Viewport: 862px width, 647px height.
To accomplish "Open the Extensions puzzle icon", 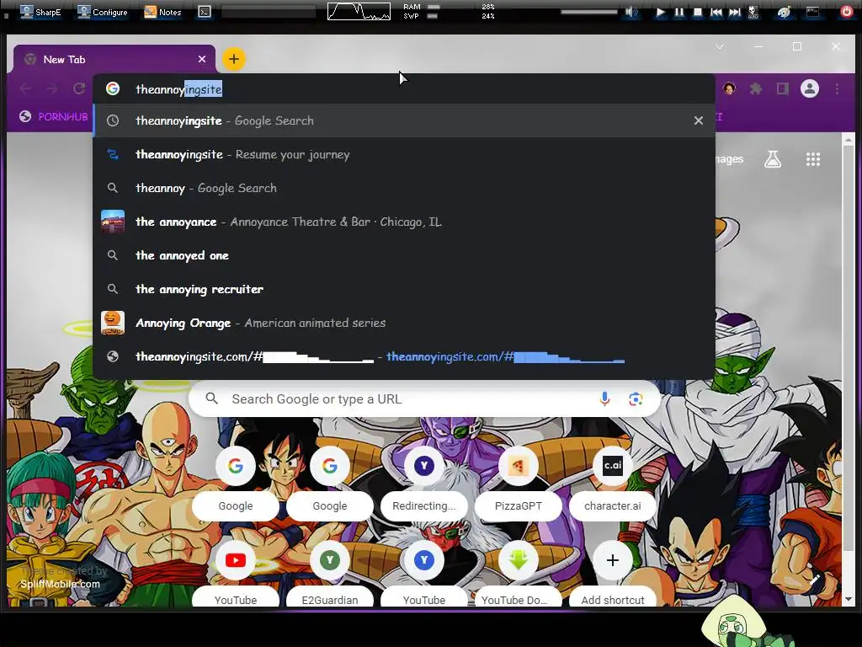I will tap(756, 88).
